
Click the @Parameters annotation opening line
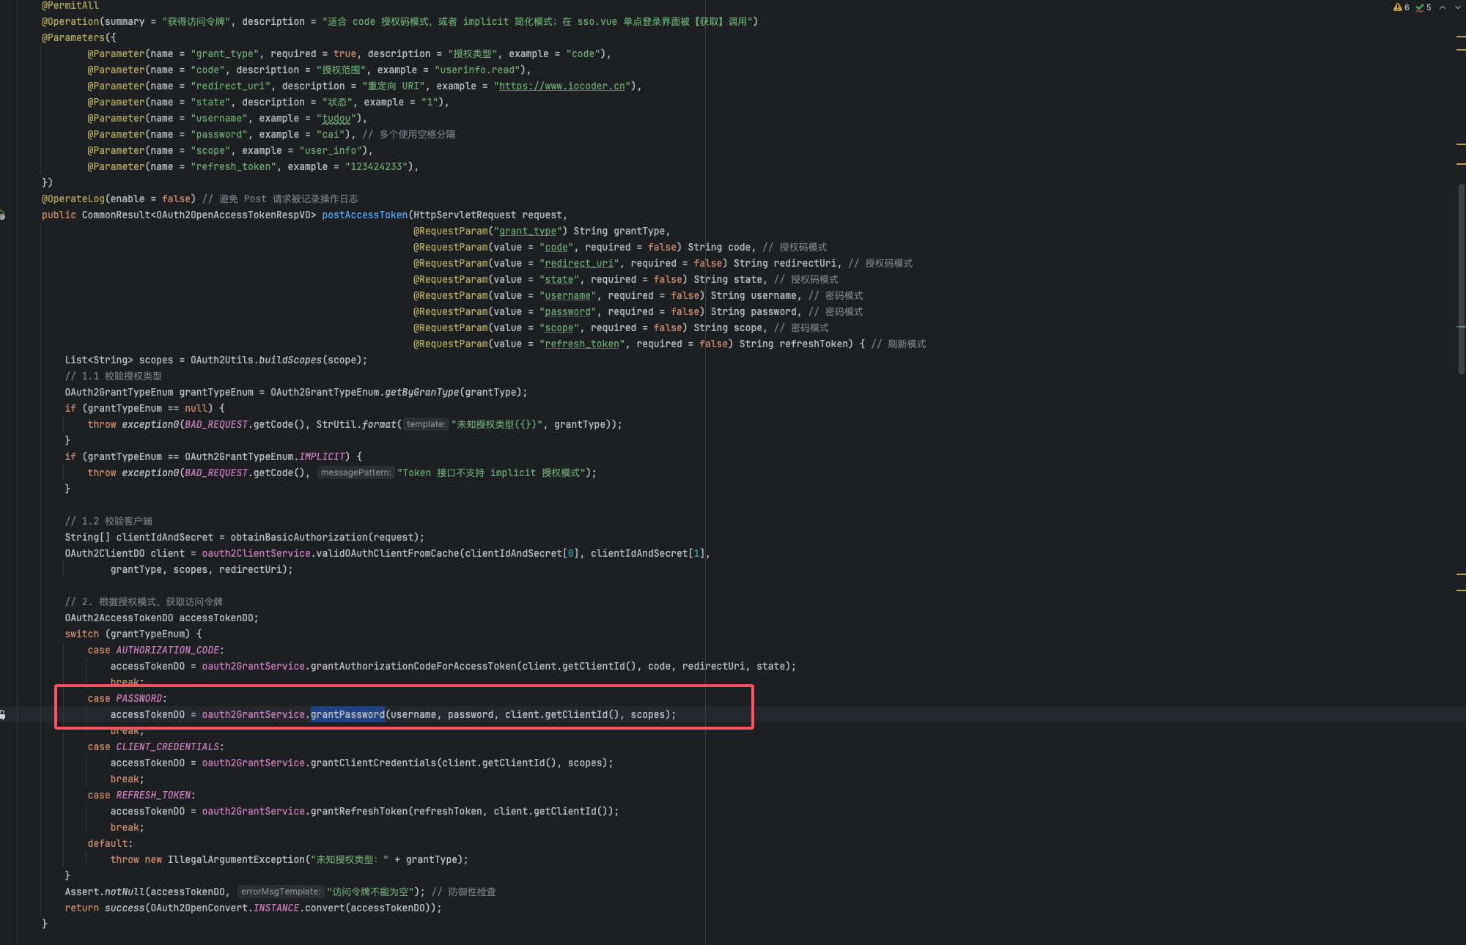coord(78,38)
